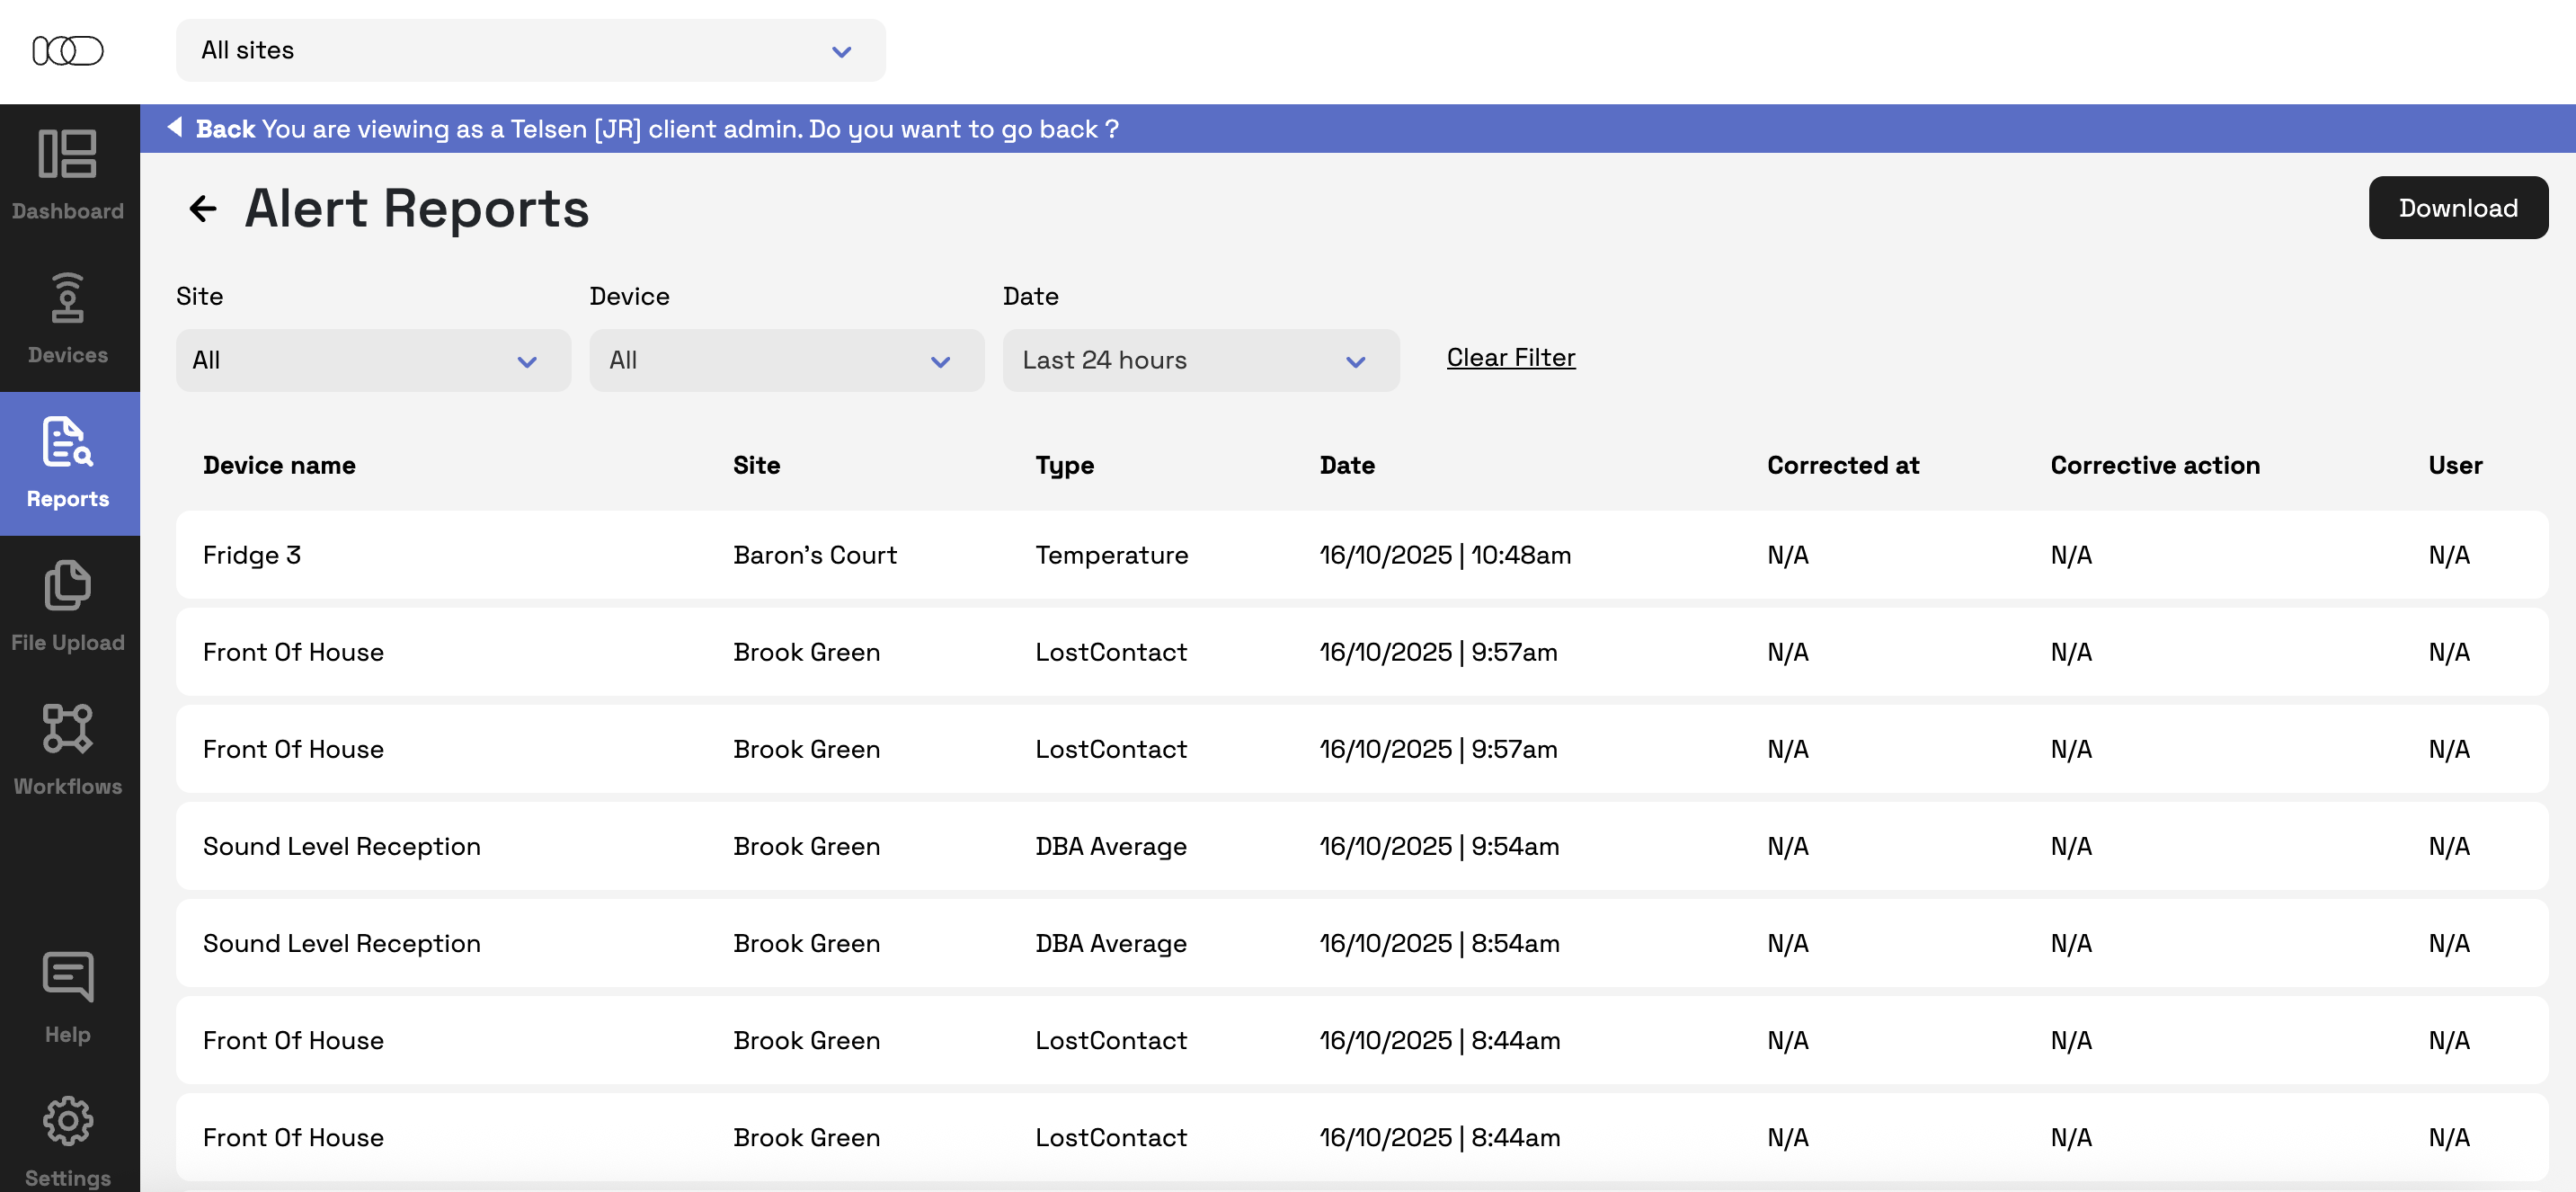
Task: Open Settings gear in the sidebar
Action: tap(68, 1138)
